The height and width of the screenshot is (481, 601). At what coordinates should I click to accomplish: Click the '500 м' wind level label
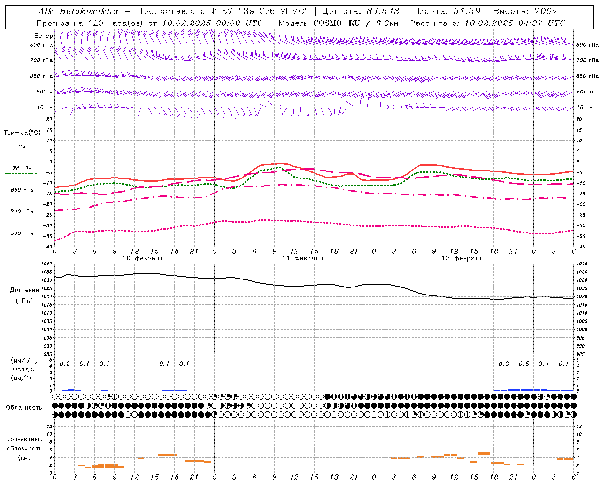(45, 92)
